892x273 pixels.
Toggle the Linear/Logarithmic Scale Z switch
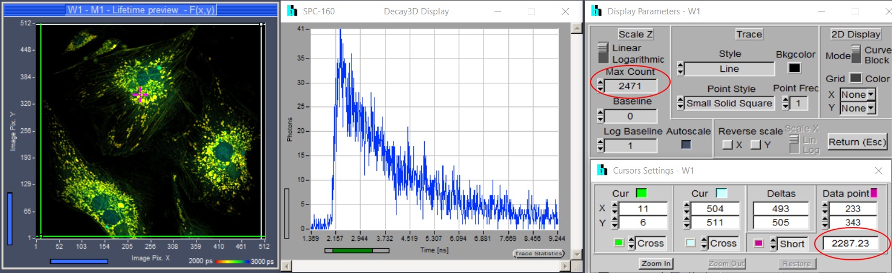tap(604, 53)
